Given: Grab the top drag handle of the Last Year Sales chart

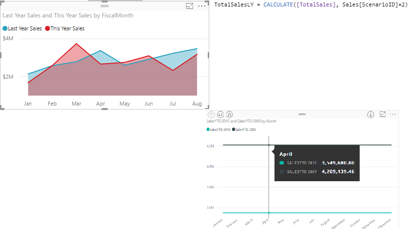Looking at the screenshot, I should point(105,5).
